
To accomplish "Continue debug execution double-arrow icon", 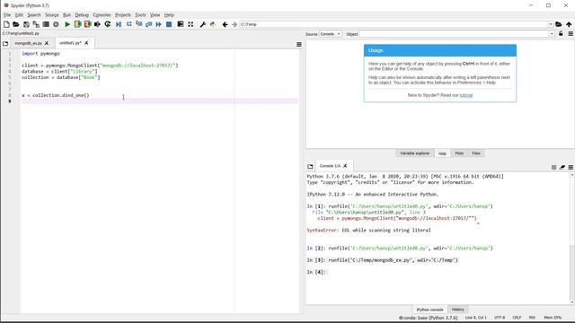I will (x=158, y=24).
